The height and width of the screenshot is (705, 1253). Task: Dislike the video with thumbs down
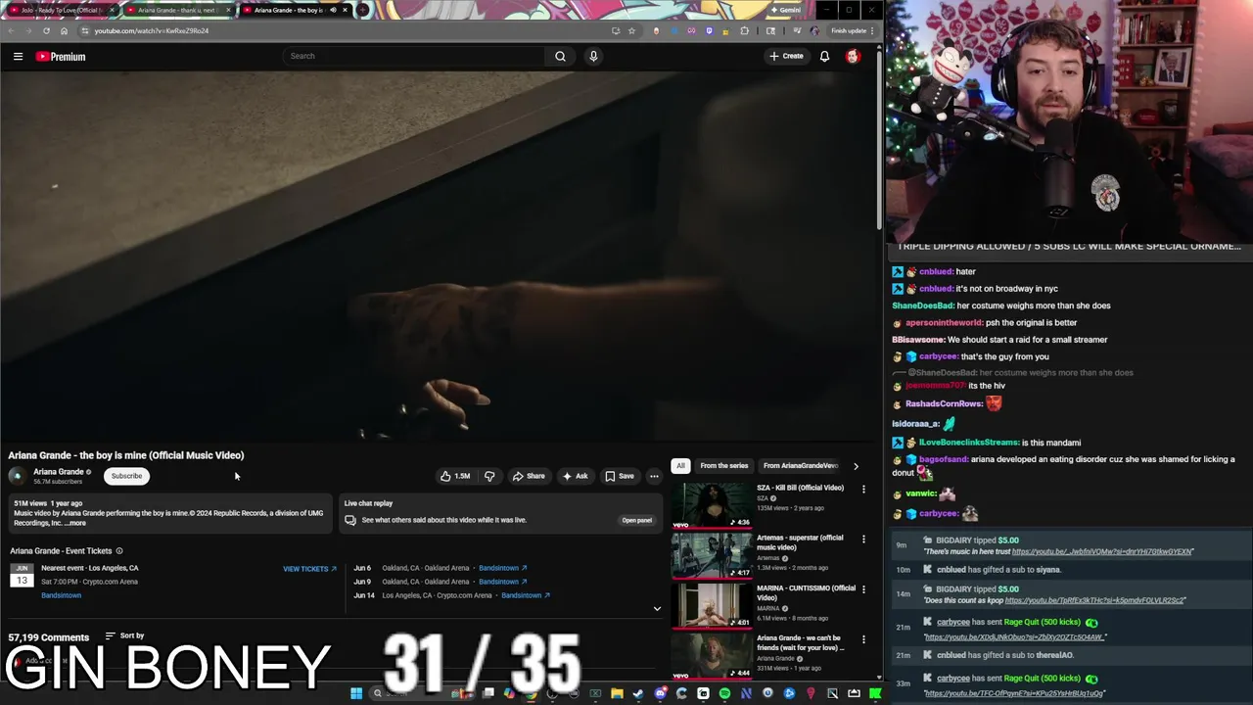coord(489,476)
